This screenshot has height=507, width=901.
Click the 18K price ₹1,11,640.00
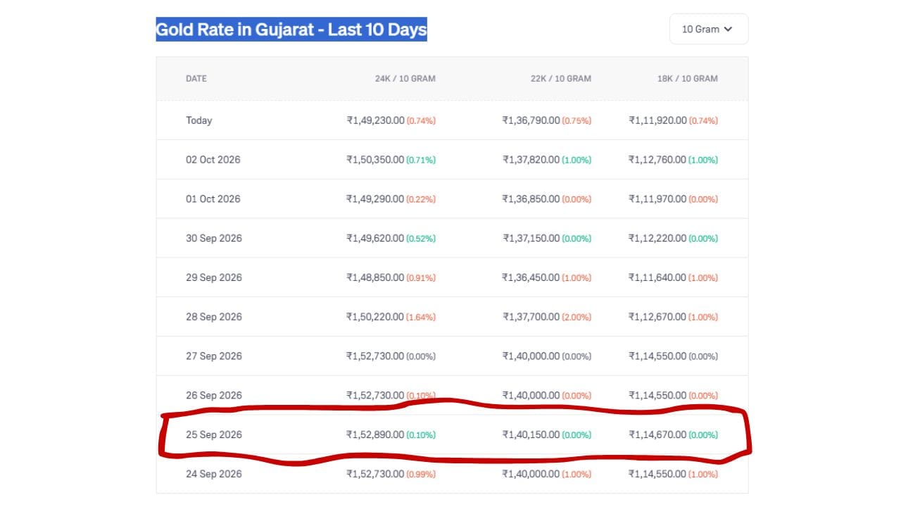[657, 278]
